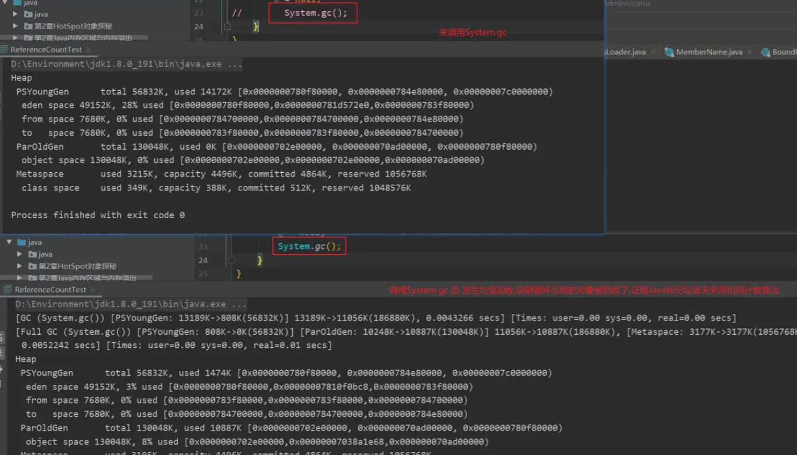Click the "eden space 49152K, 28% used" line
Image resolution: width=797 pixels, height=455 pixels.
click(x=248, y=105)
